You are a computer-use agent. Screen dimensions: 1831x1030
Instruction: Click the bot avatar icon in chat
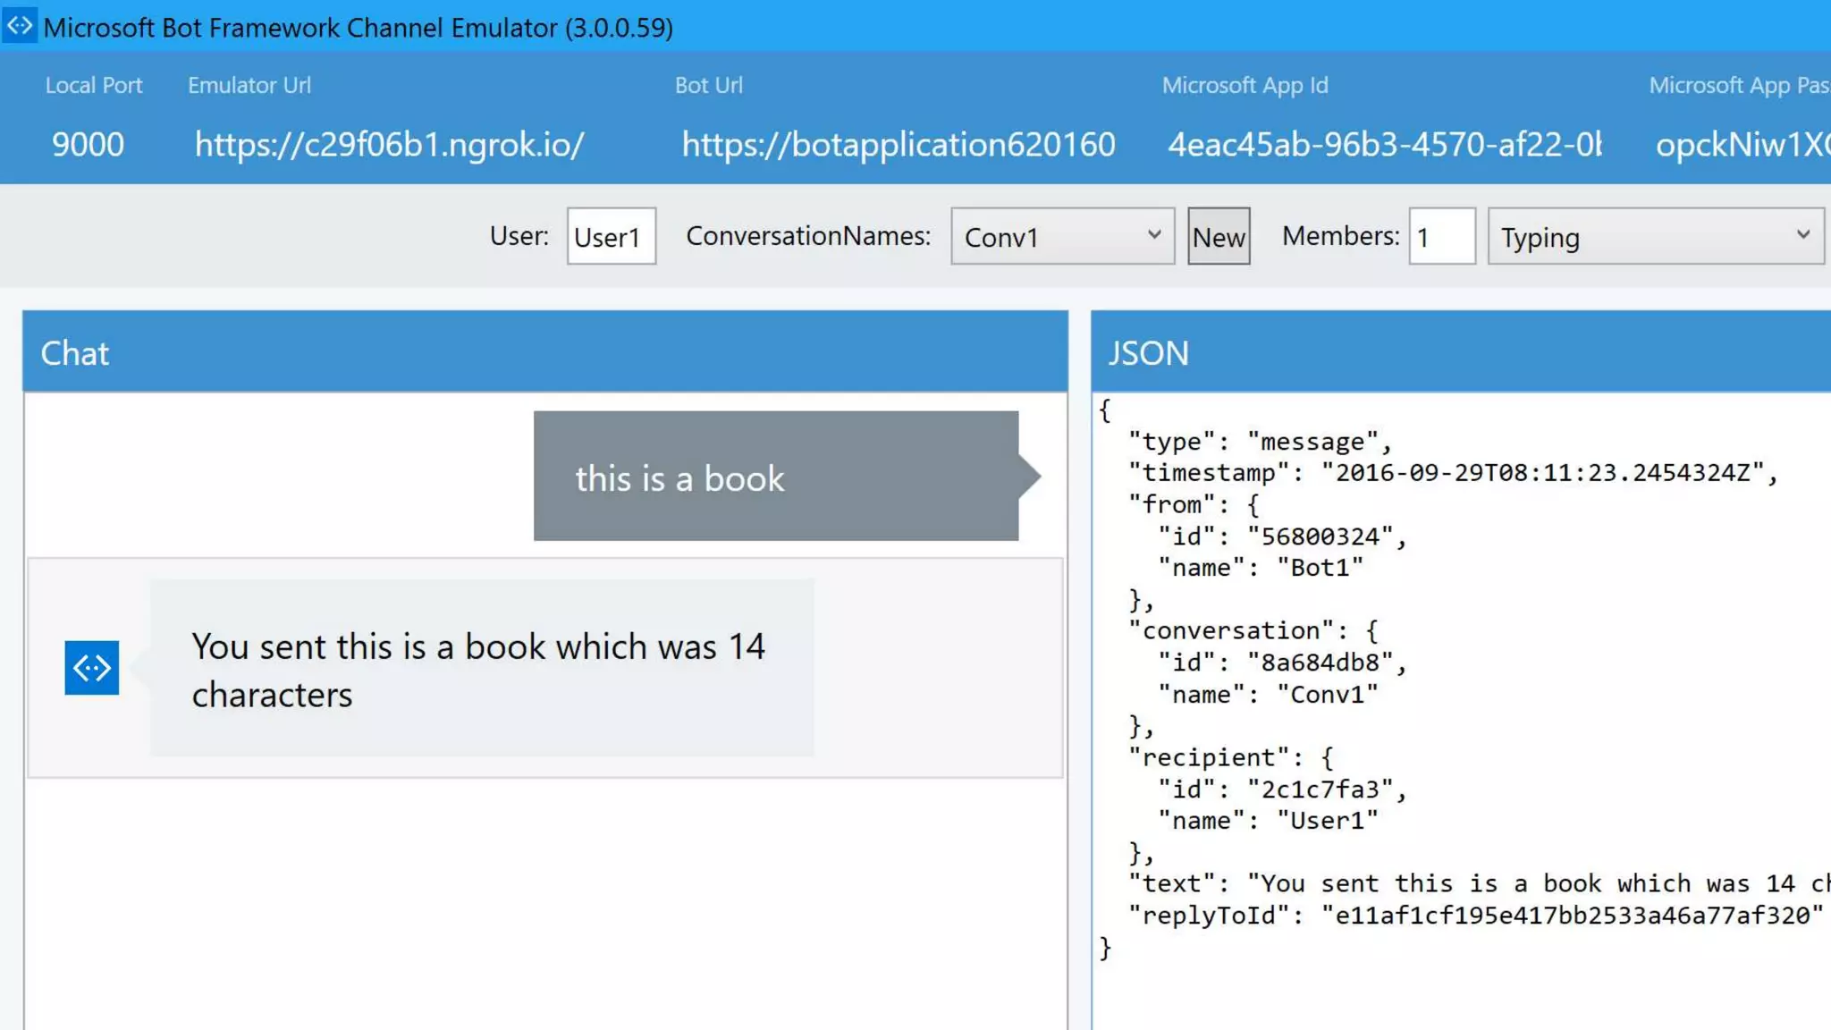(x=91, y=667)
